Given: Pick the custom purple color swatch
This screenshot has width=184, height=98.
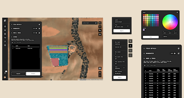Looking at the screenshot, I should [144, 30].
